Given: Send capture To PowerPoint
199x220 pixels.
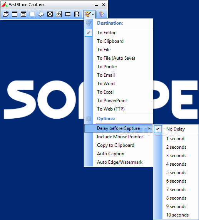Looking at the screenshot, I should coord(119,101).
